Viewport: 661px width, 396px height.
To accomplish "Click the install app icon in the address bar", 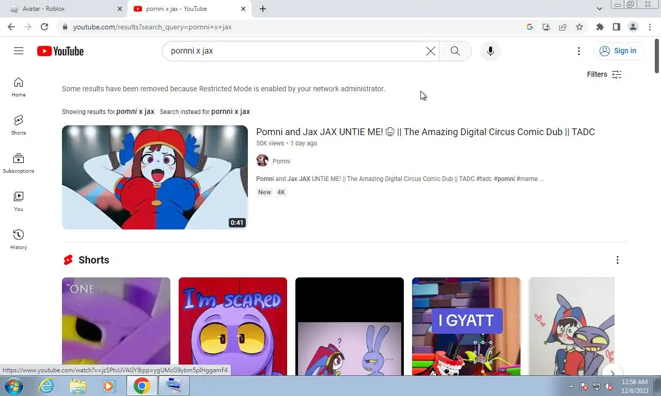I will coord(546,27).
